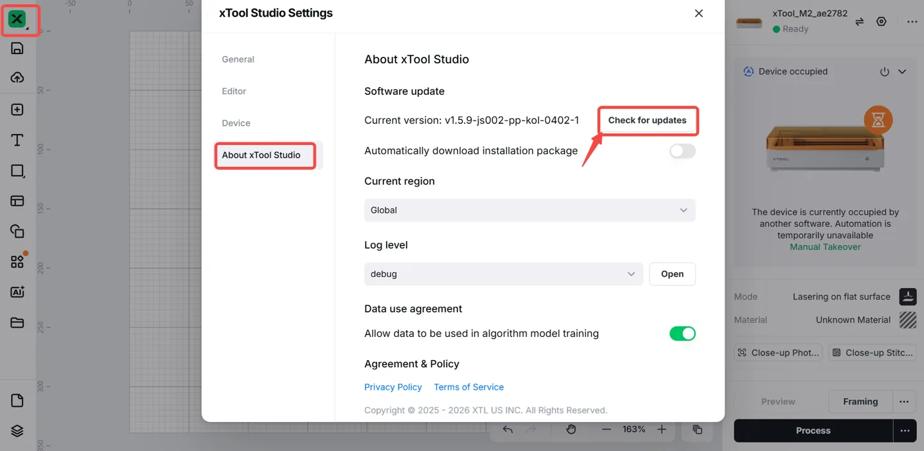Click the Lasering on flat surface text
The image size is (924, 451).
pos(841,297)
